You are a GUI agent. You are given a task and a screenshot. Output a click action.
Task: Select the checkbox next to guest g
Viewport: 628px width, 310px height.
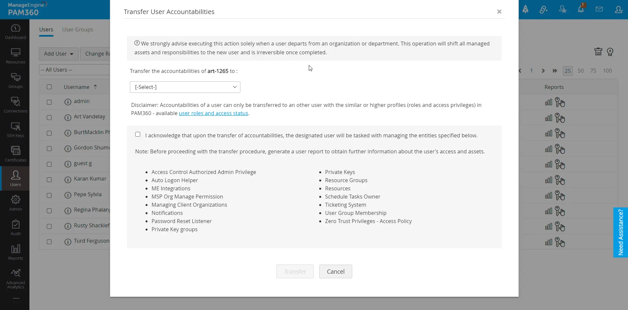49,164
